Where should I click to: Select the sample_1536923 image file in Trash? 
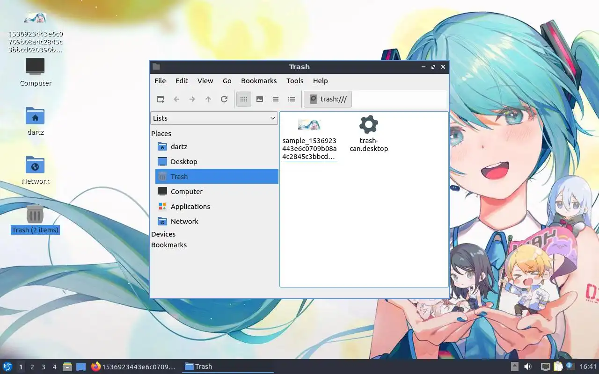click(x=309, y=138)
